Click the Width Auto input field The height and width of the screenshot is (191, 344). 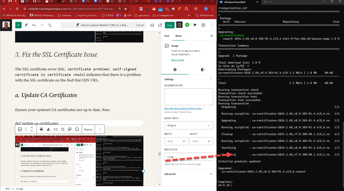click(x=176, y=141)
